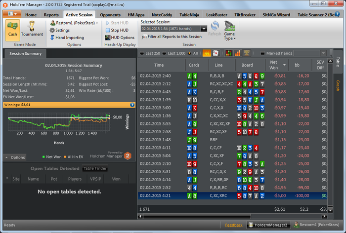Switch to the Opponents tab
Screen dimensions: 346x233
(x=110, y=15)
